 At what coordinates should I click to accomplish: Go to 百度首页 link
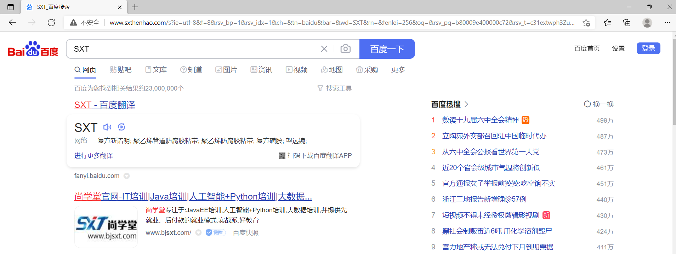[x=587, y=48]
